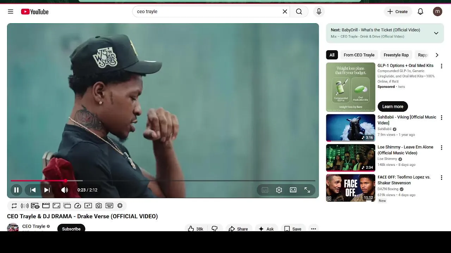This screenshot has width=451, height=253.
Task: Open the YouTube guide hamburger menu
Action: (x=11, y=12)
